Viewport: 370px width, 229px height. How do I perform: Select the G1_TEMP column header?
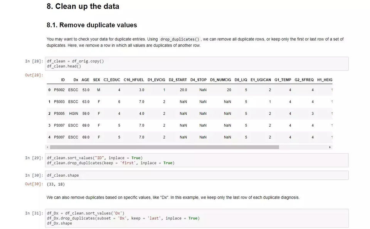283,80
